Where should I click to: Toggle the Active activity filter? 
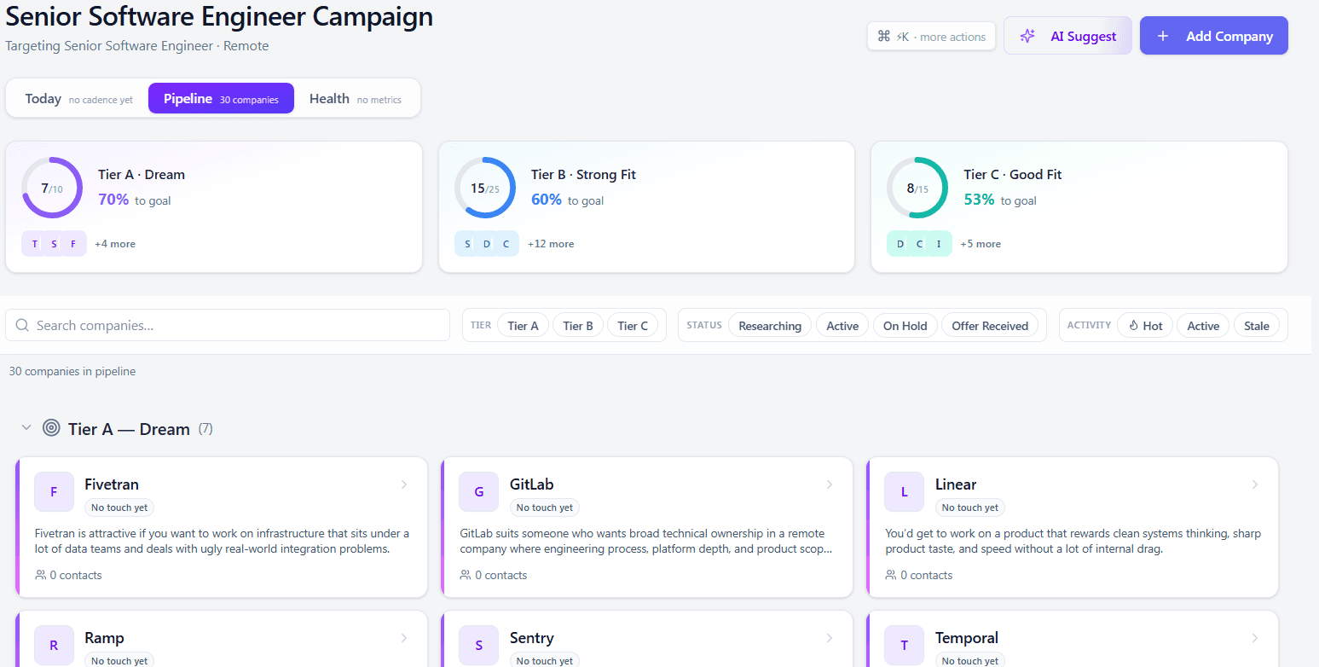(1203, 325)
